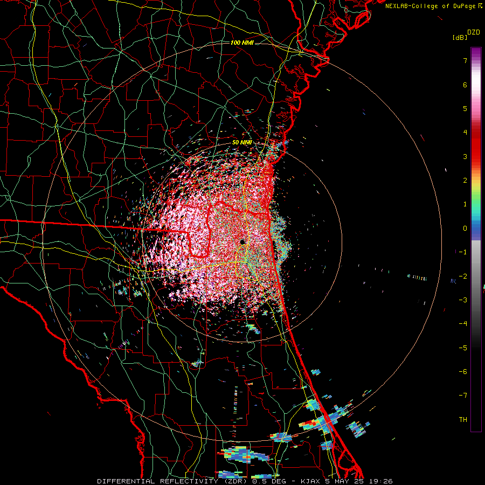Click the 5 value on the color scale
The height and width of the screenshot is (485, 485).
[465, 108]
